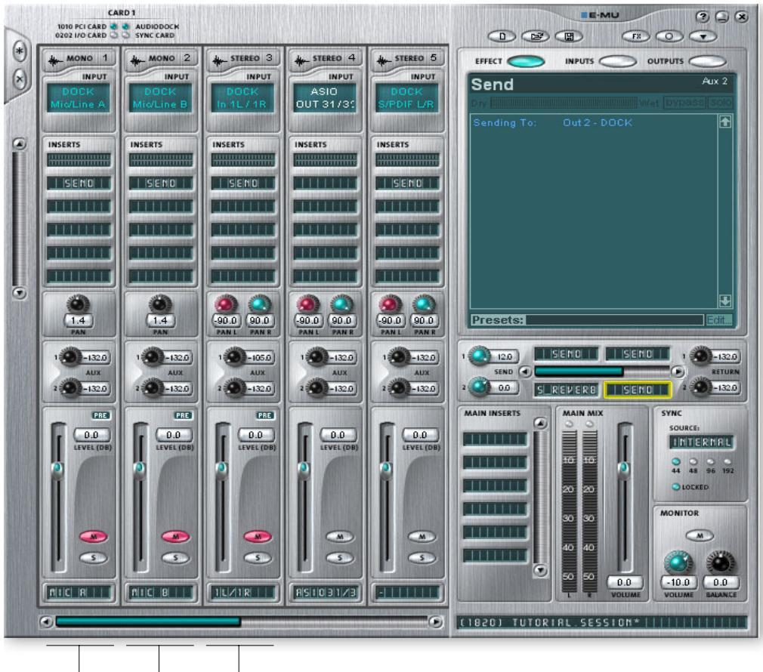Select SEND insert on Stereo 5 strip
The image size is (763, 672).
tap(408, 183)
